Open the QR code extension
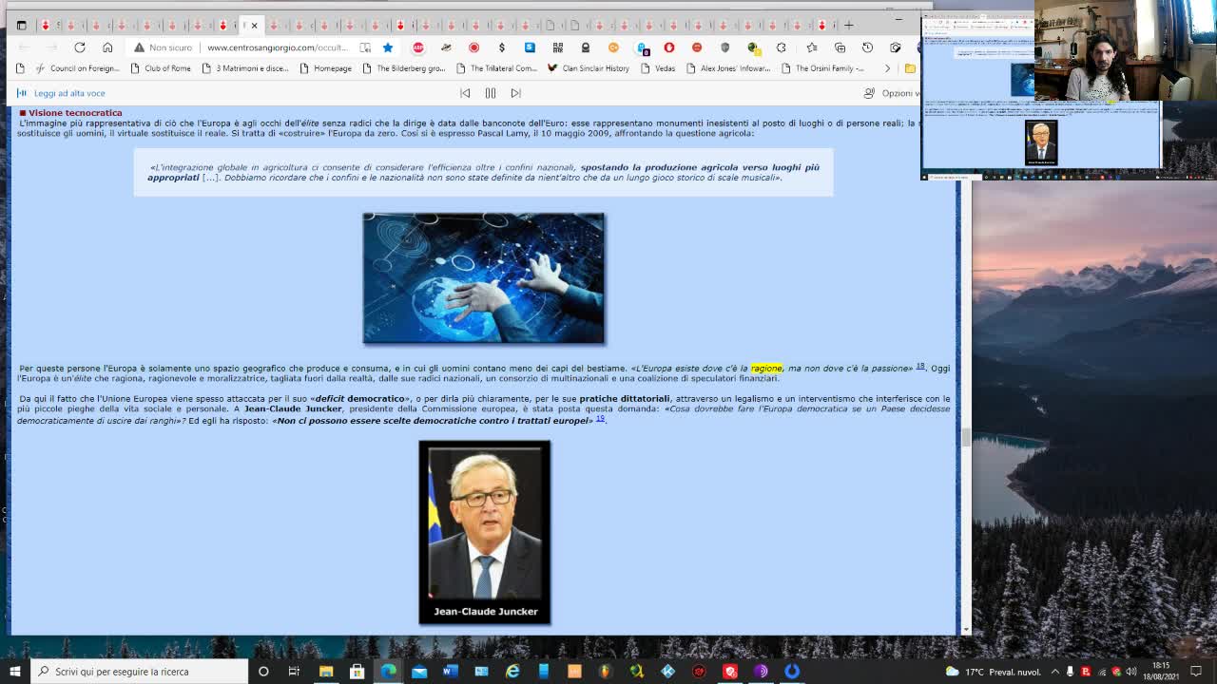 (x=558, y=47)
